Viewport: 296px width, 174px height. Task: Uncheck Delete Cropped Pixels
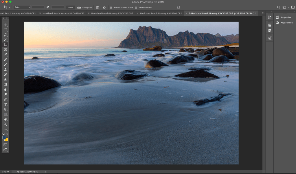point(111,7)
